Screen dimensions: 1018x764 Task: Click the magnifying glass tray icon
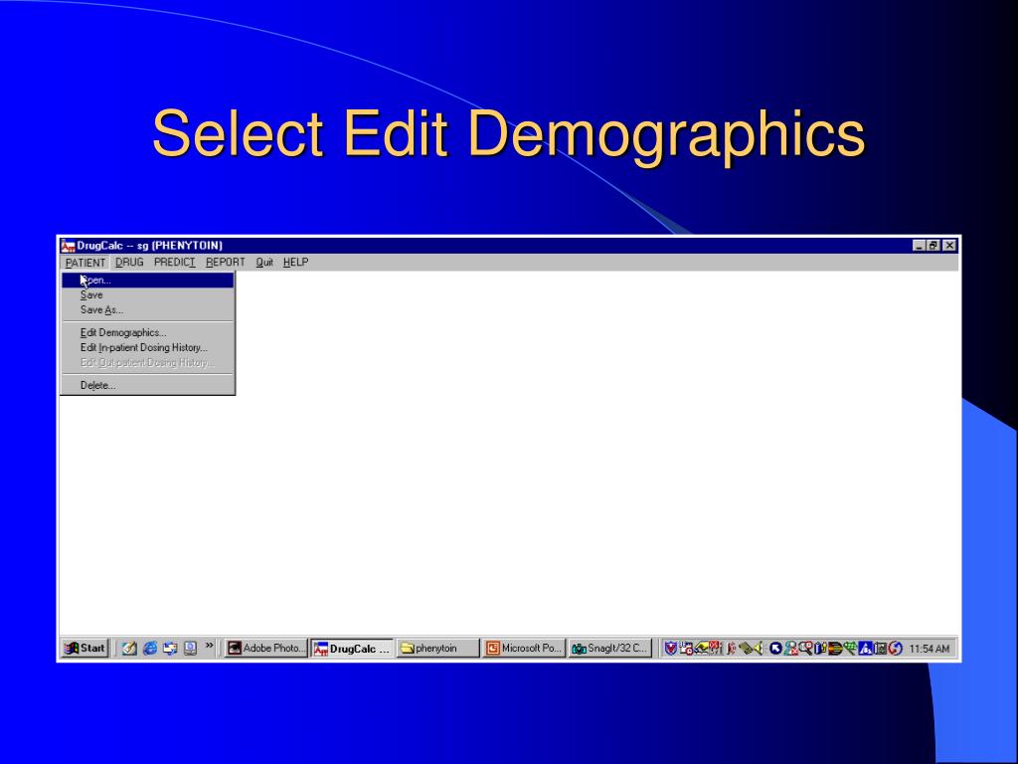(x=805, y=648)
